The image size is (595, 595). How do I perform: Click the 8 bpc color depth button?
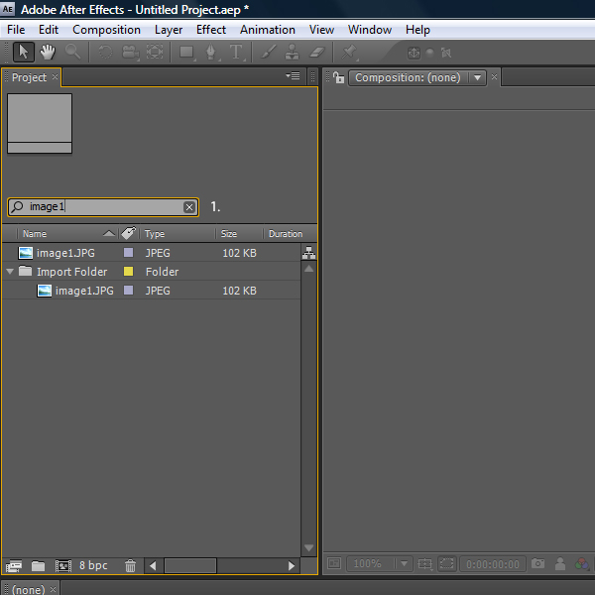pyautogui.click(x=93, y=565)
